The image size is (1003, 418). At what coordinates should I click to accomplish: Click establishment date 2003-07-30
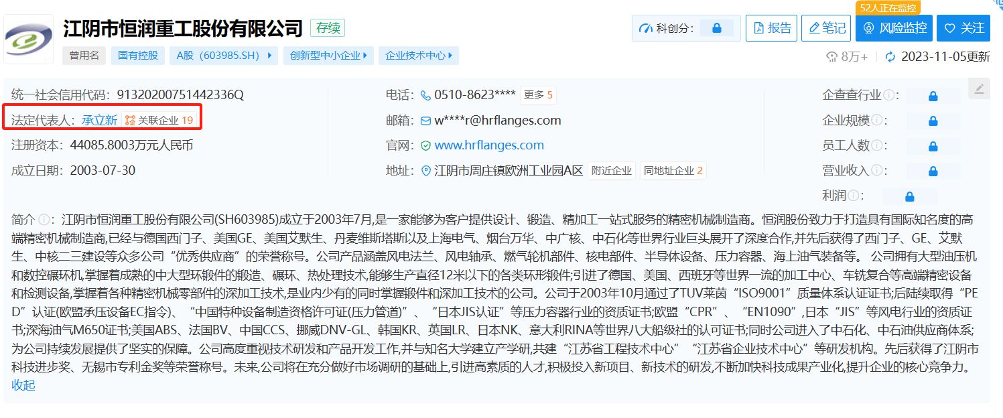click(103, 171)
